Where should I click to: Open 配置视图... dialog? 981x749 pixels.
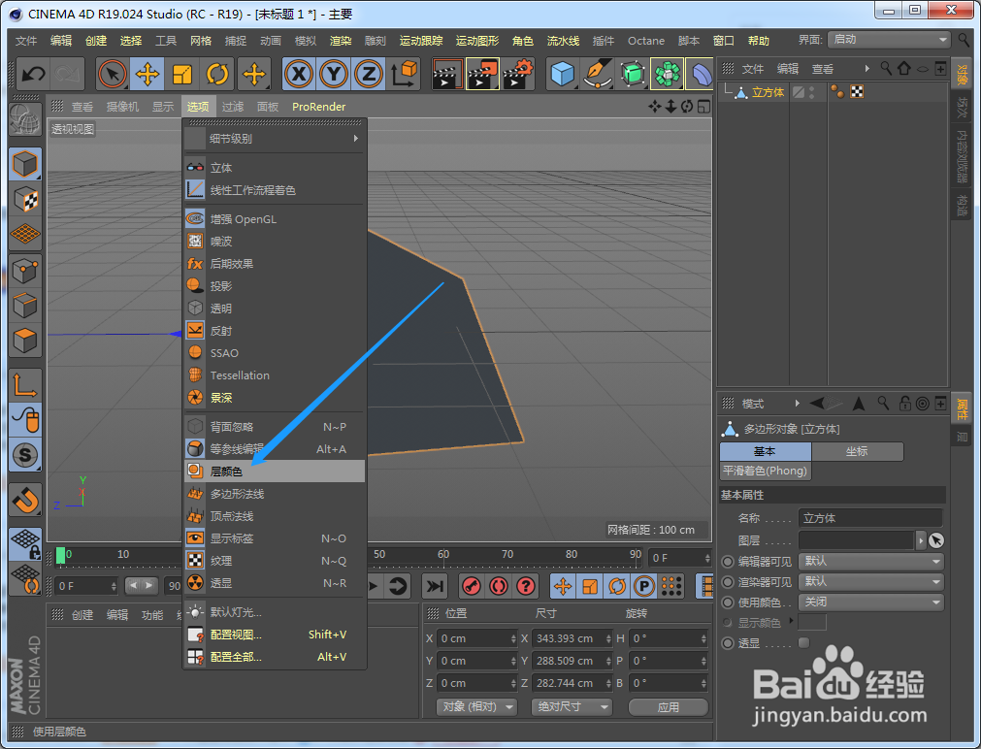coord(274,635)
